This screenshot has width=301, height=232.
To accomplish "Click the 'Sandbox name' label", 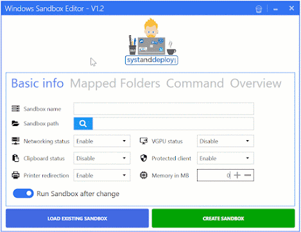I will click(x=42, y=109).
